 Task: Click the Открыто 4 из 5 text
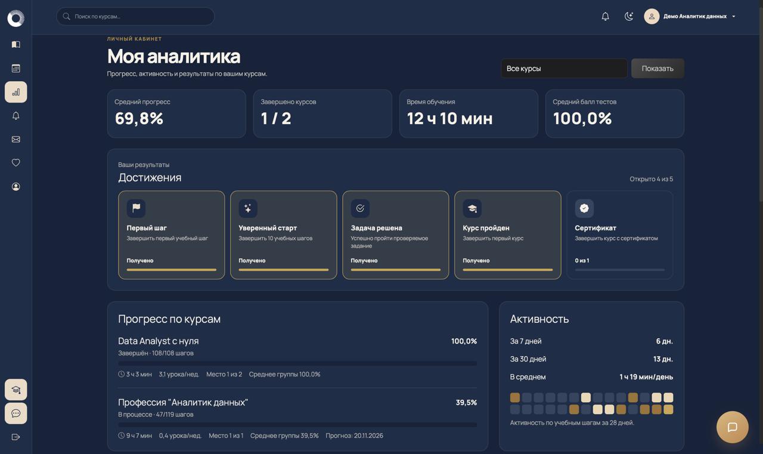(x=652, y=179)
